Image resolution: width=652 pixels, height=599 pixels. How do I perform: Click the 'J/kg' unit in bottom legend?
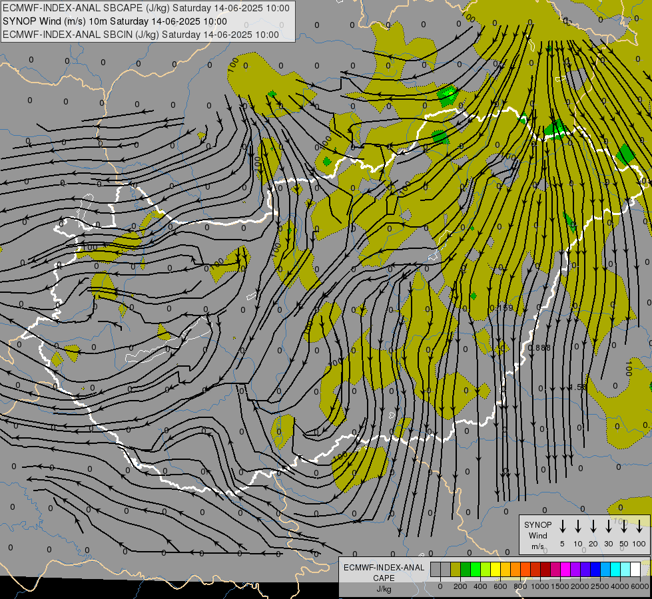click(x=384, y=588)
